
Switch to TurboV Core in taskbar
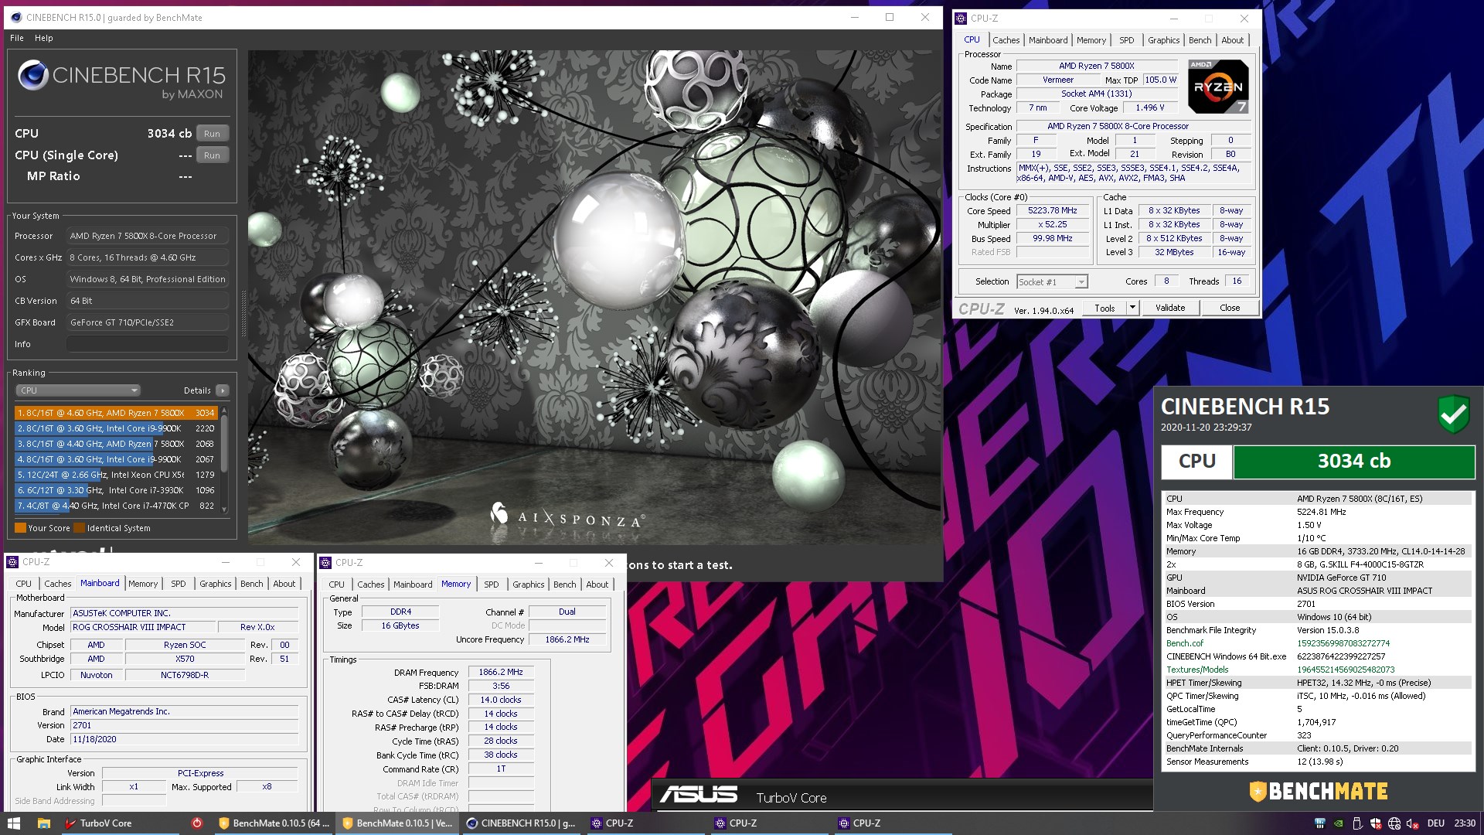(99, 823)
